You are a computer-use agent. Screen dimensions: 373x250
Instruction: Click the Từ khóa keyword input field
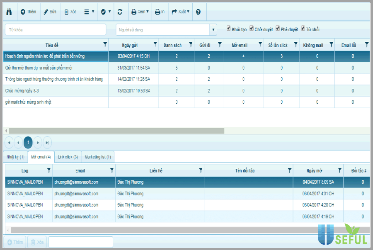56,30
